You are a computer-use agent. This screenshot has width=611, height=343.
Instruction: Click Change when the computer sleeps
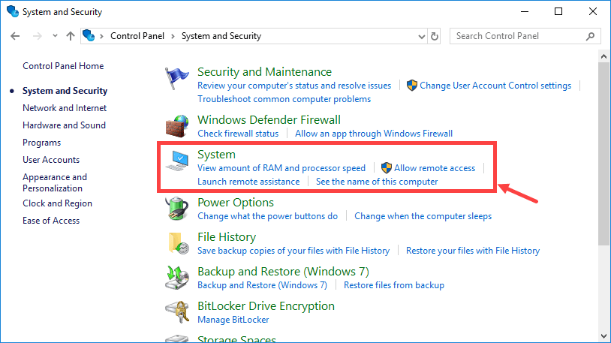pyautogui.click(x=423, y=216)
